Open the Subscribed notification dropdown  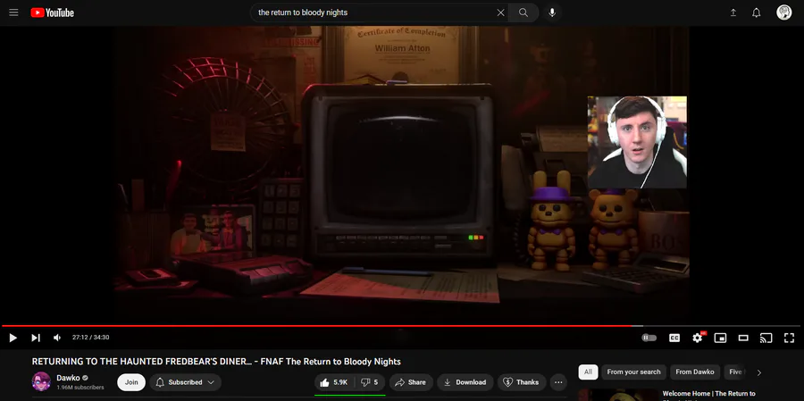pos(186,382)
